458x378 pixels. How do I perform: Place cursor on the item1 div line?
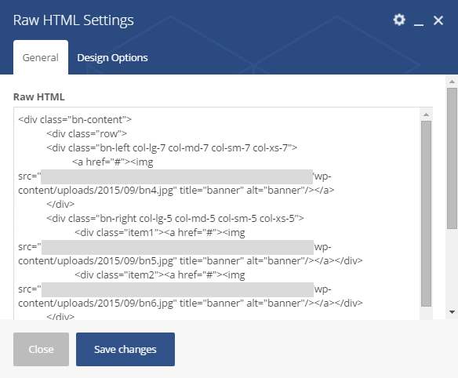(x=160, y=233)
